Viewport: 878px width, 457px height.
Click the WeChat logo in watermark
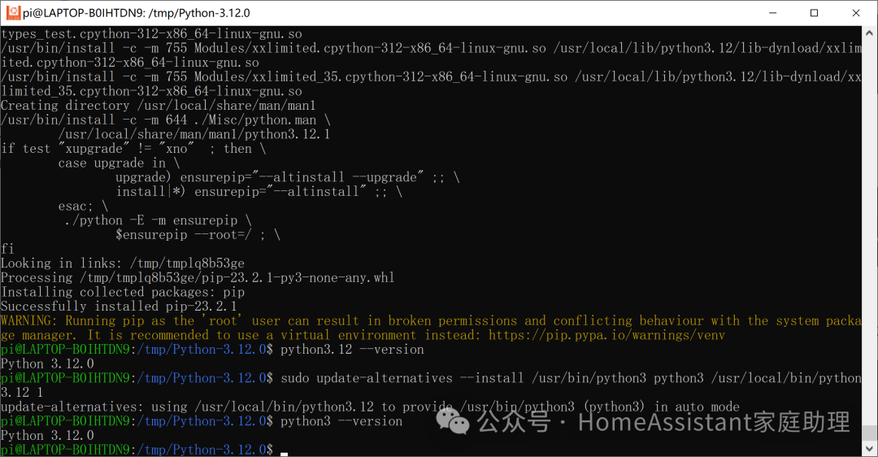click(453, 420)
